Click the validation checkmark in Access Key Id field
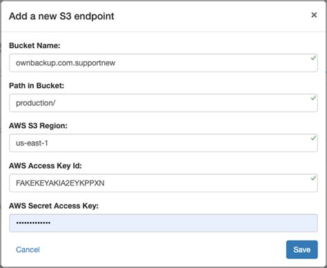 click(313, 178)
